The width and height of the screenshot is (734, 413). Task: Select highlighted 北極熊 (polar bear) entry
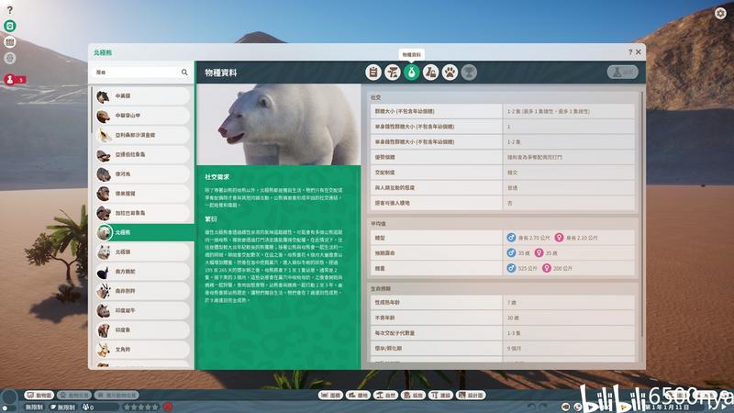[144, 232]
